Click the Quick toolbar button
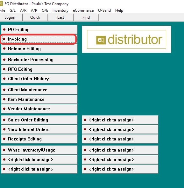 (35, 17)
